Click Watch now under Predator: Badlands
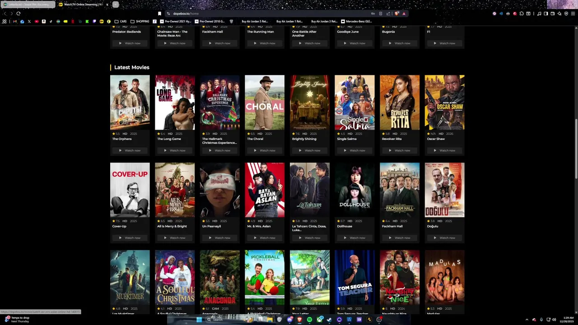 click(130, 43)
